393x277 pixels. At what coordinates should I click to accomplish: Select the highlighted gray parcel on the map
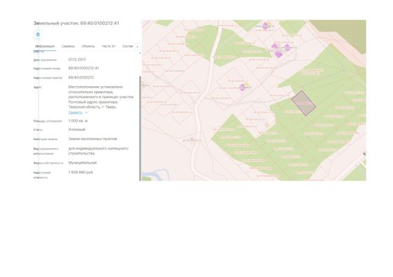pyautogui.click(x=303, y=103)
